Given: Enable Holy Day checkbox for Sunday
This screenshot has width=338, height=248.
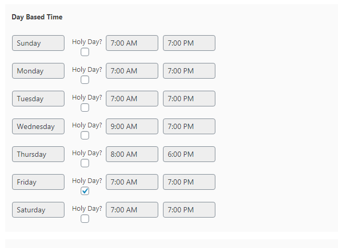Looking at the screenshot, I should [85, 52].
